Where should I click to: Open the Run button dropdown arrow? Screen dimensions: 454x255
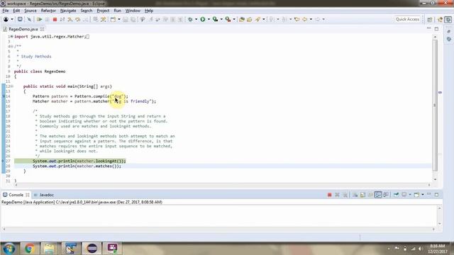[209, 19]
